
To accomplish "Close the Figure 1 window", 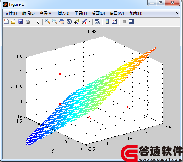I will 172,3.
